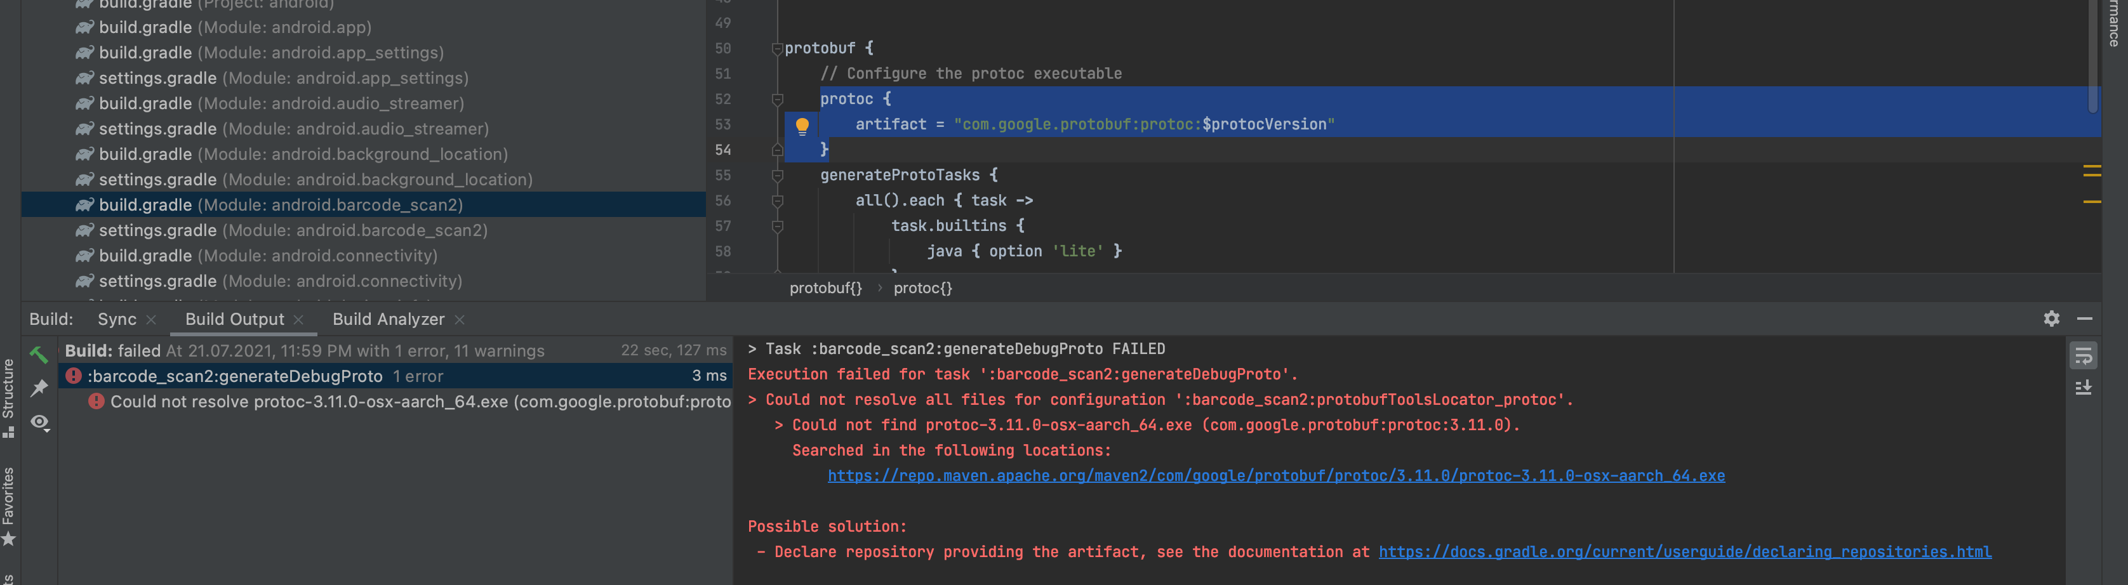
Task: Open the eye view-options icon in Build panel
Action: tap(39, 423)
